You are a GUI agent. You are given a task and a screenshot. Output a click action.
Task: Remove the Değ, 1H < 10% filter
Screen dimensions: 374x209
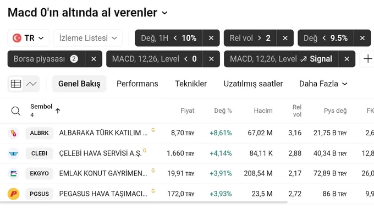(211, 38)
